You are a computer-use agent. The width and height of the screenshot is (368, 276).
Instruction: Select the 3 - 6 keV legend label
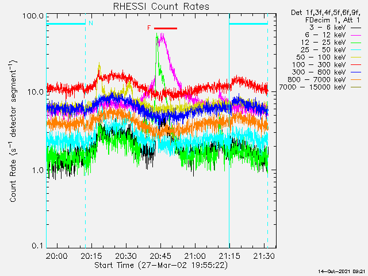[x=328, y=28]
